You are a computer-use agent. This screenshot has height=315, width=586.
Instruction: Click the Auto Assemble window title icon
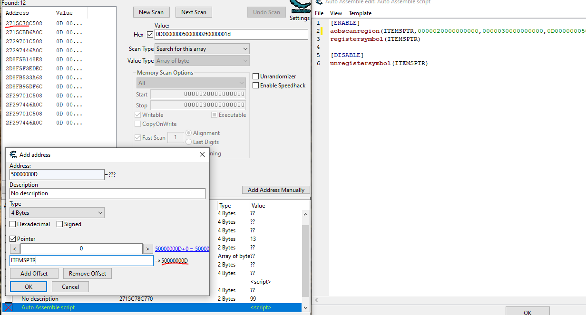point(319,2)
